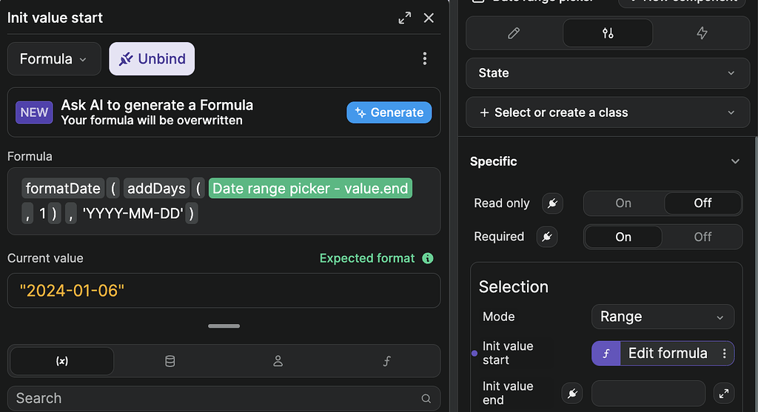The image size is (758, 412).
Task: Open the Mode dropdown set to Range
Action: click(x=663, y=317)
